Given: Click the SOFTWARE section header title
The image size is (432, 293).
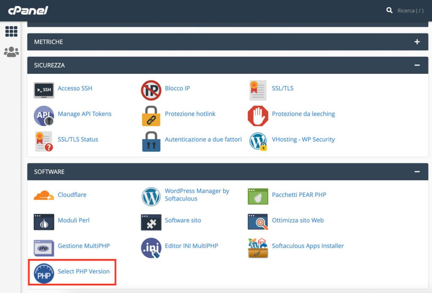Looking at the screenshot, I should (49, 172).
